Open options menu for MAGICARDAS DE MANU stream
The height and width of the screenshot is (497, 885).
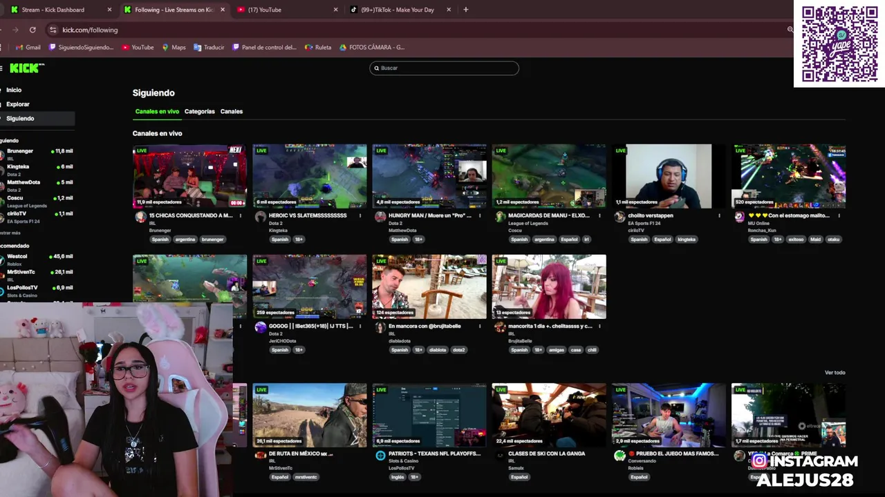599,215
